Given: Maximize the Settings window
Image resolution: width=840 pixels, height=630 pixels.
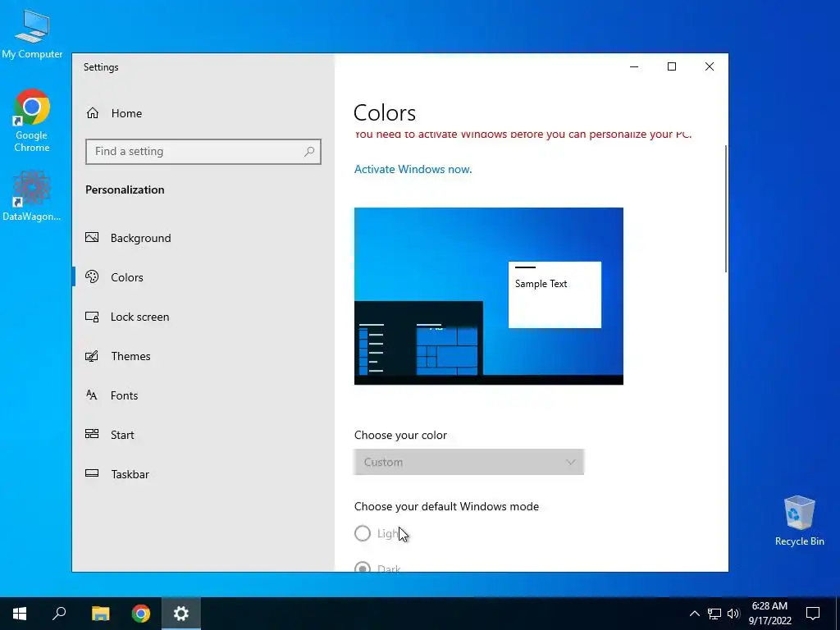Looking at the screenshot, I should point(672,66).
